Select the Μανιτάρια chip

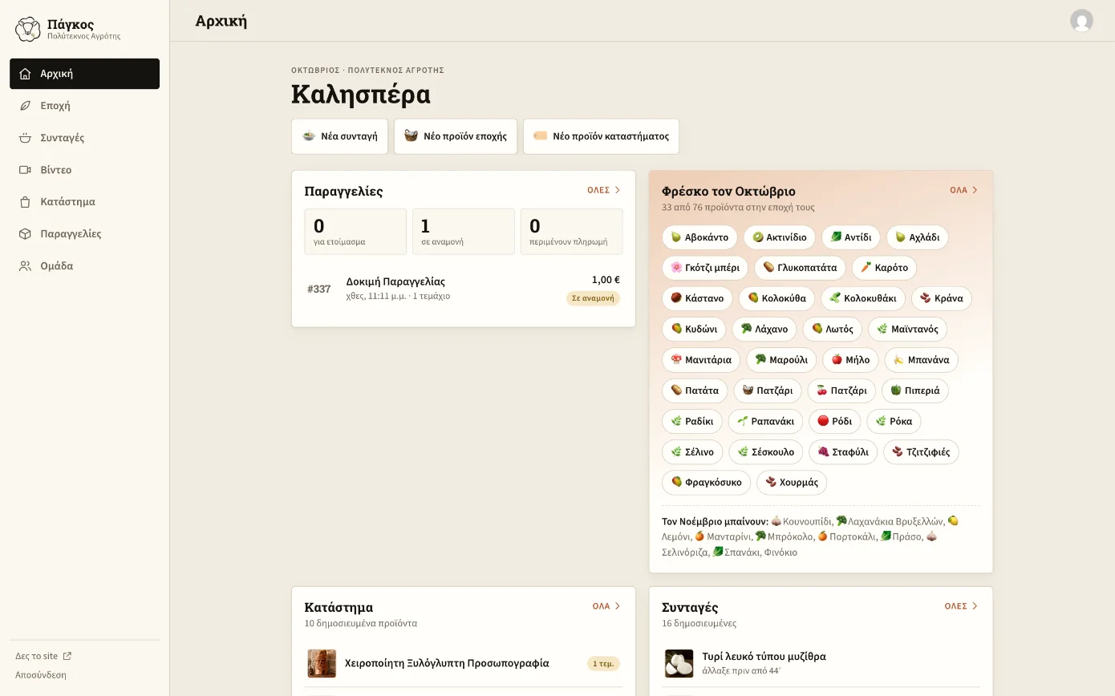[x=701, y=360]
